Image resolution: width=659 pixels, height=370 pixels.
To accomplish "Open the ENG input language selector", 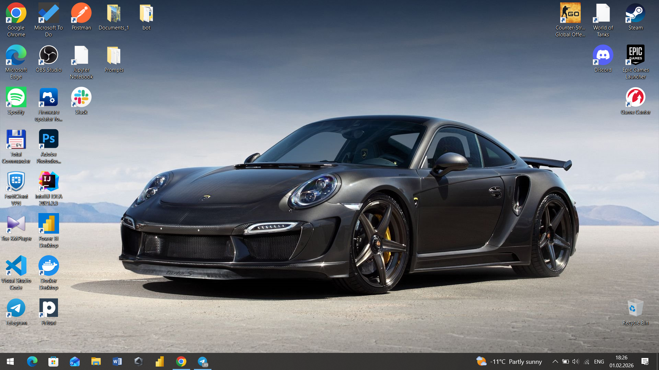I will pos(599,361).
